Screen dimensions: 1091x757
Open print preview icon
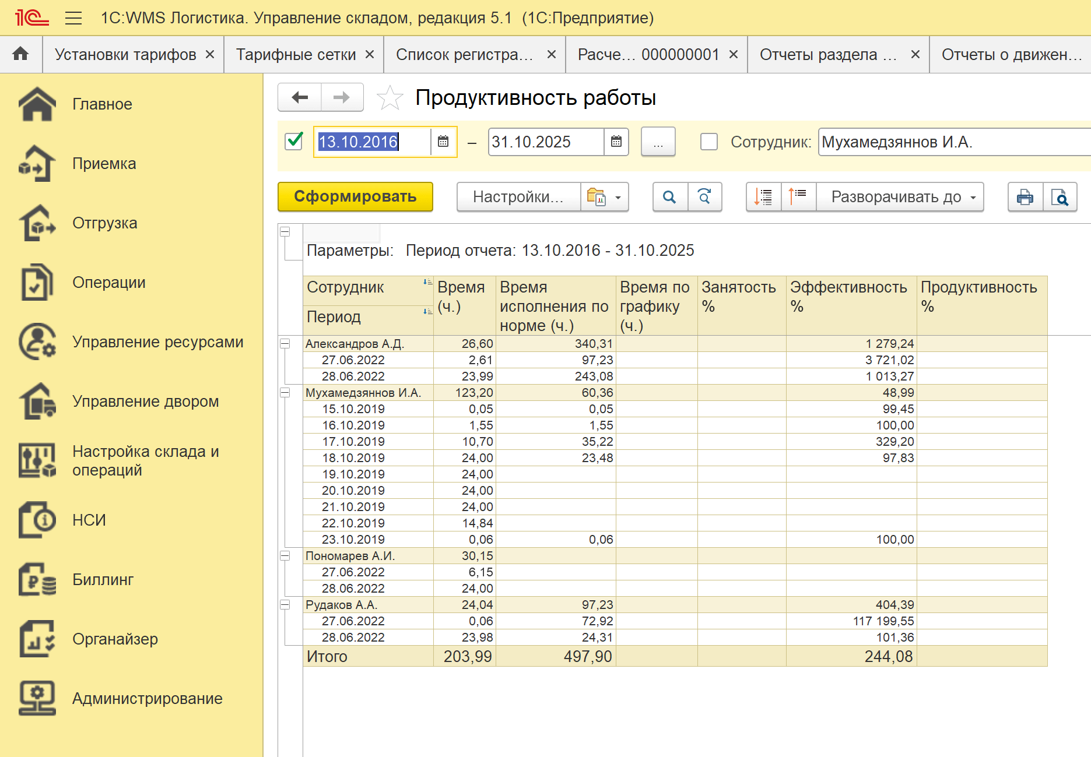pyautogui.click(x=1060, y=197)
